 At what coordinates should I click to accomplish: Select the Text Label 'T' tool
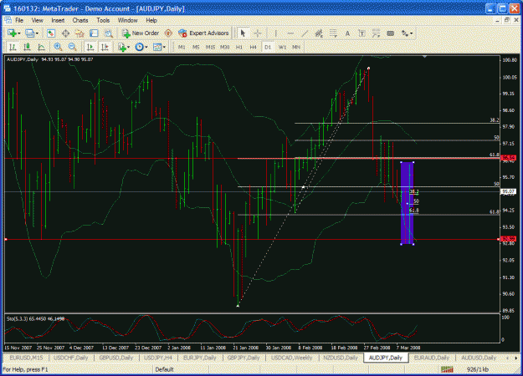click(361, 33)
